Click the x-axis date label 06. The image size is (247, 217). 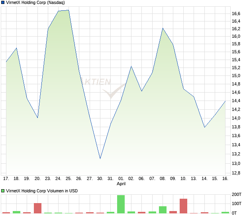(x=141, y=178)
